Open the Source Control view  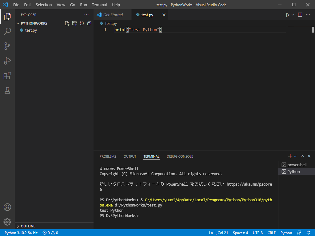click(x=8, y=46)
